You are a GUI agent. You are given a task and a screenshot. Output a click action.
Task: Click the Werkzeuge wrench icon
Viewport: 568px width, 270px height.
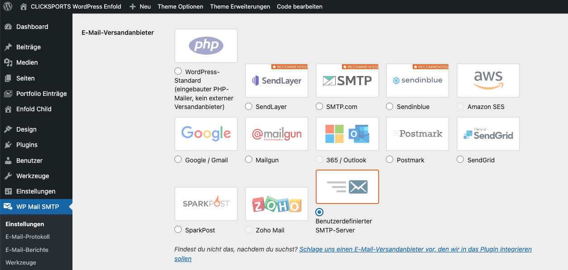(x=8, y=176)
